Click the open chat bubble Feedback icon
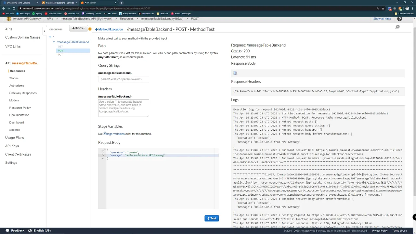Screen dimensions: 416x234 [x=7, y=230]
